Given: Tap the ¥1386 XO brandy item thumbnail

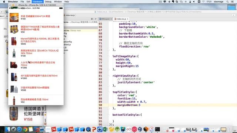Looking at the screenshot, I should [14, 65].
